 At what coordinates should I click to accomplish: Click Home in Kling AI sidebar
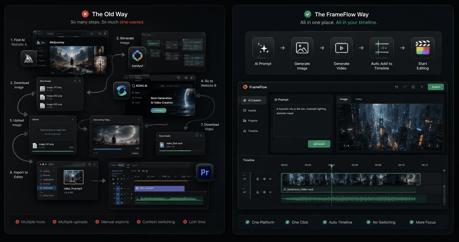tap(136, 93)
